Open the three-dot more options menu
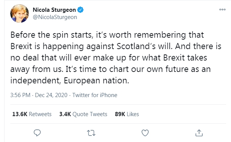This screenshot has width=231, height=142. (x=222, y=10)
